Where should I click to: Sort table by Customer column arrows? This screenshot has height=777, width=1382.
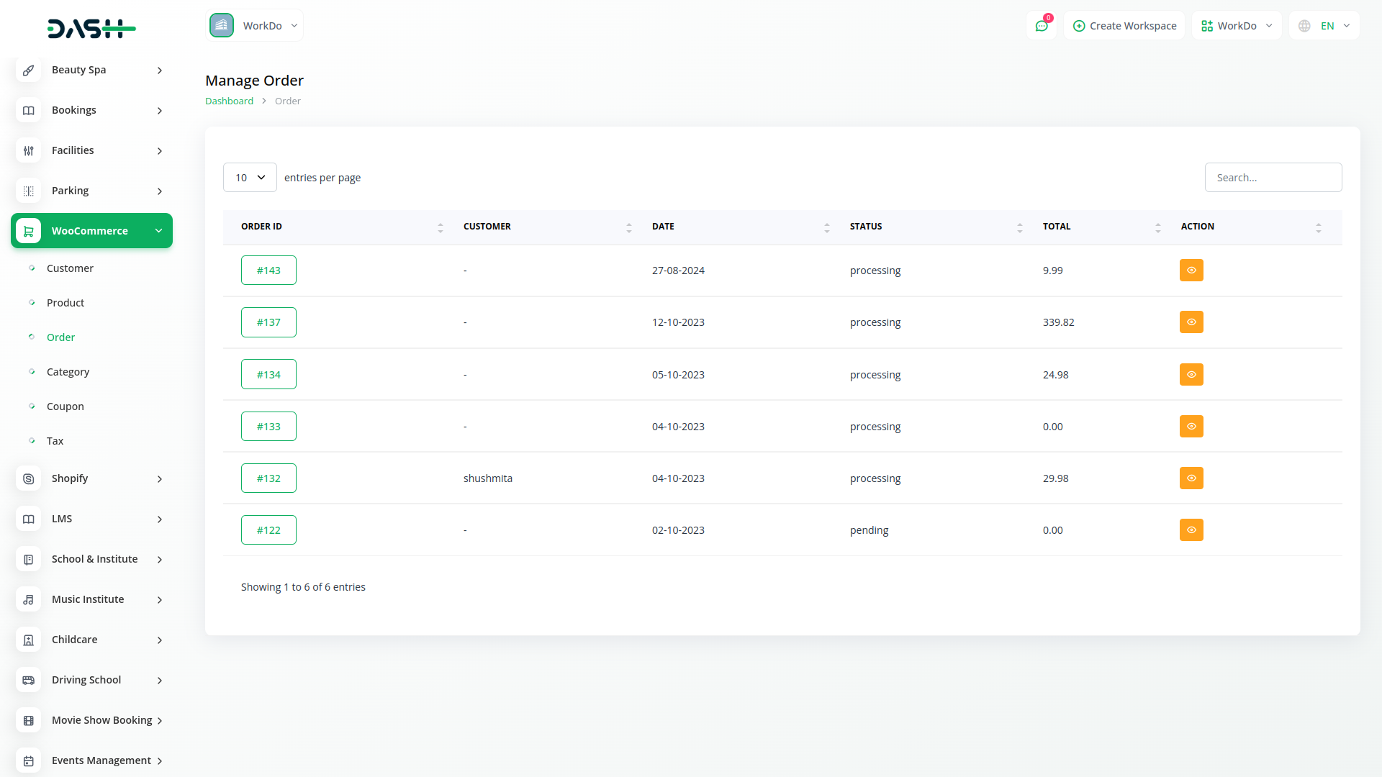(628, 227)
